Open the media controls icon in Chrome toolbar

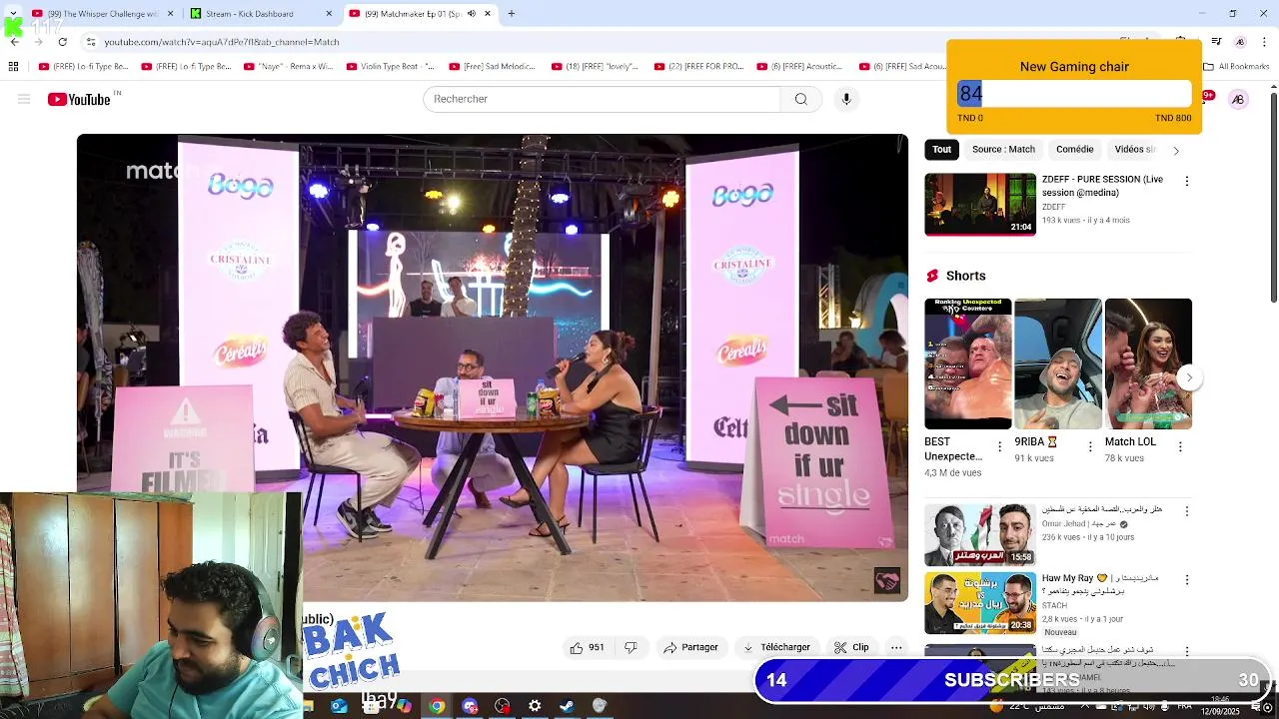tap(1216, 42)
